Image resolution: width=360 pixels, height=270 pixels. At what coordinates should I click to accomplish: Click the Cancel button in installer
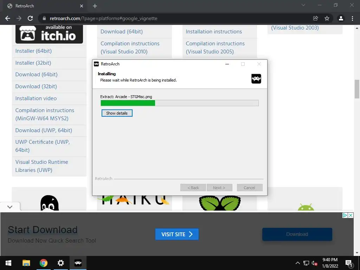pos(250,188)
